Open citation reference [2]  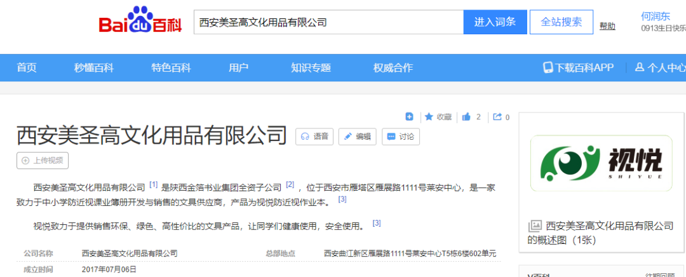tap(290, 185)
